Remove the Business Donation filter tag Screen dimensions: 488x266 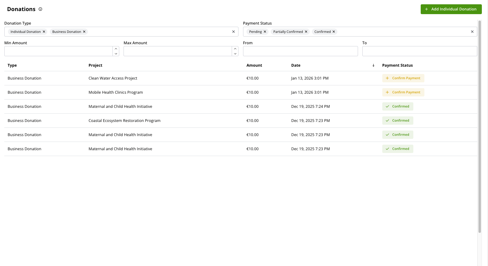[x=84, y=32]
